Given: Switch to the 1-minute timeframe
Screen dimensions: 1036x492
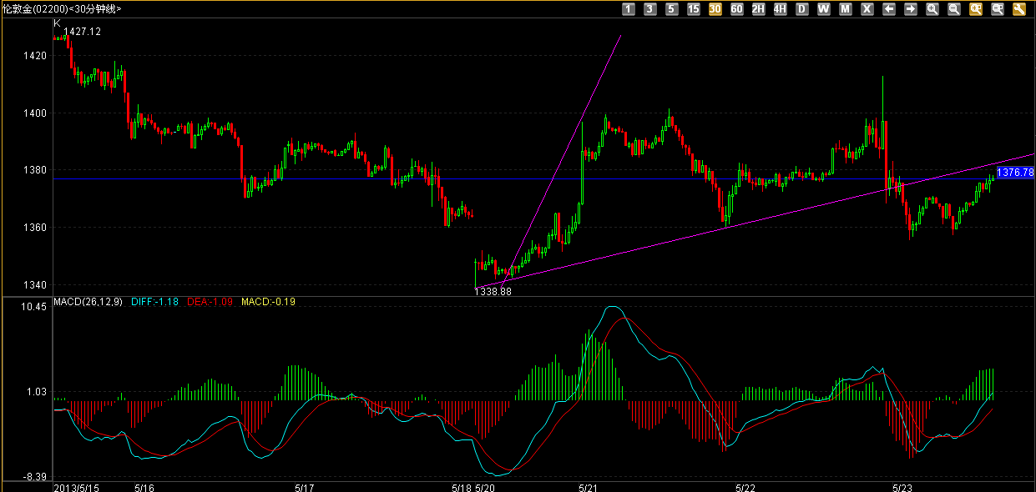Looking at the screenshot, I should (x=629, y=9).
